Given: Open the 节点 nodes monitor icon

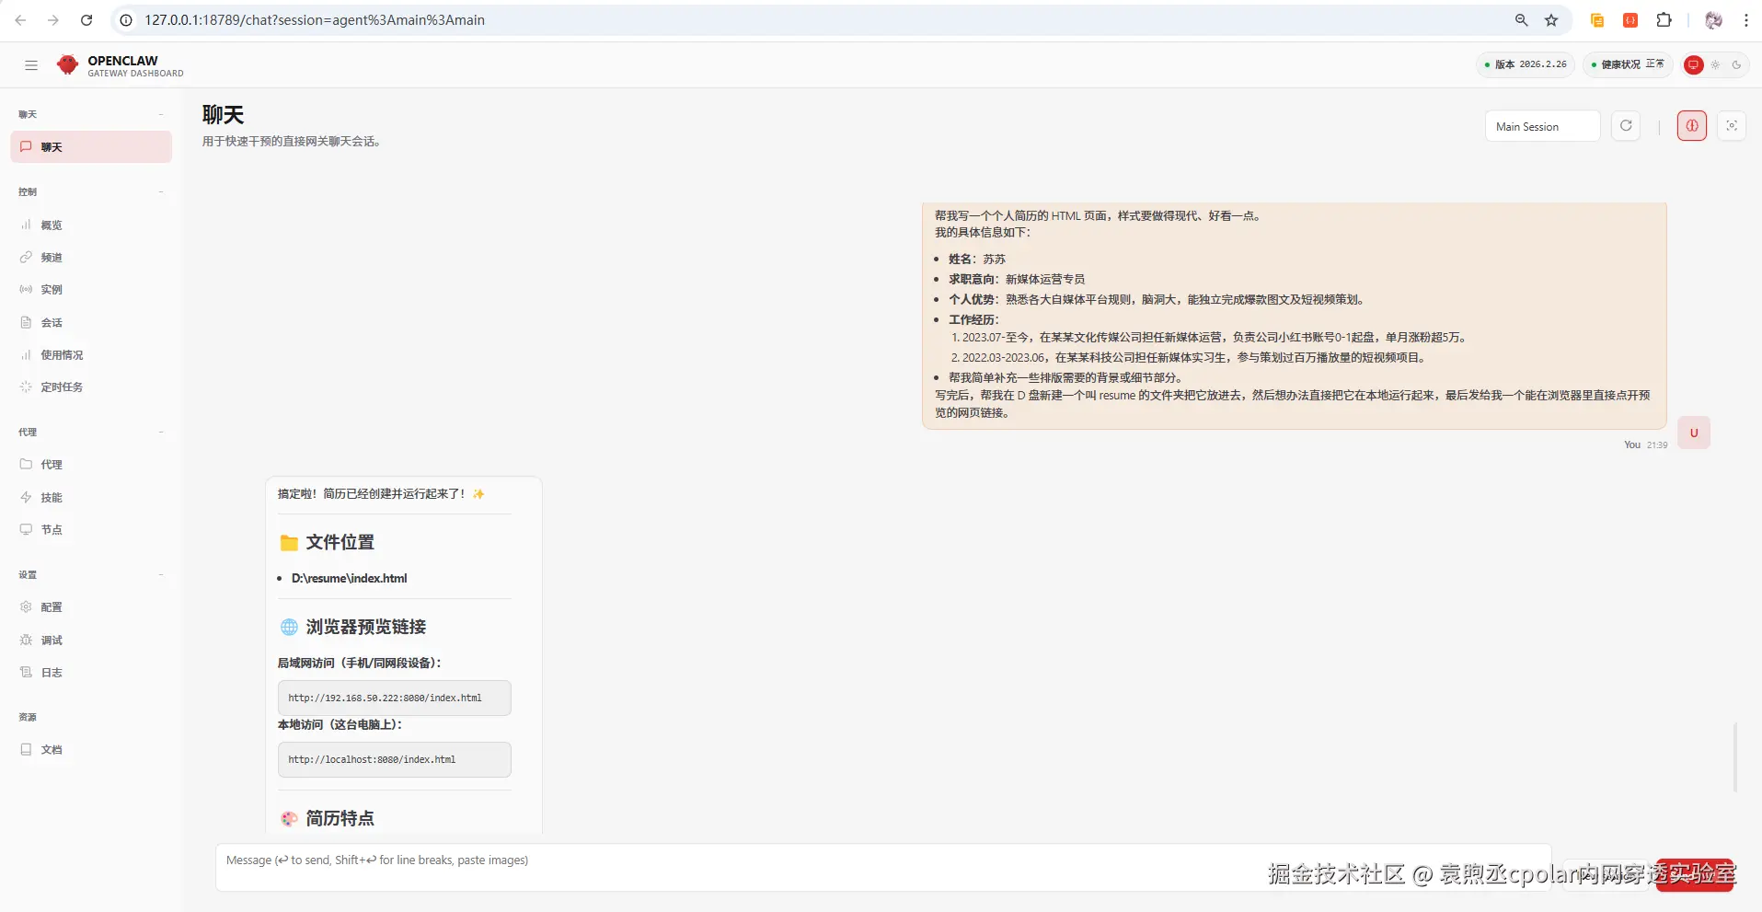Looking at the screenshot, I should (26, 529).
